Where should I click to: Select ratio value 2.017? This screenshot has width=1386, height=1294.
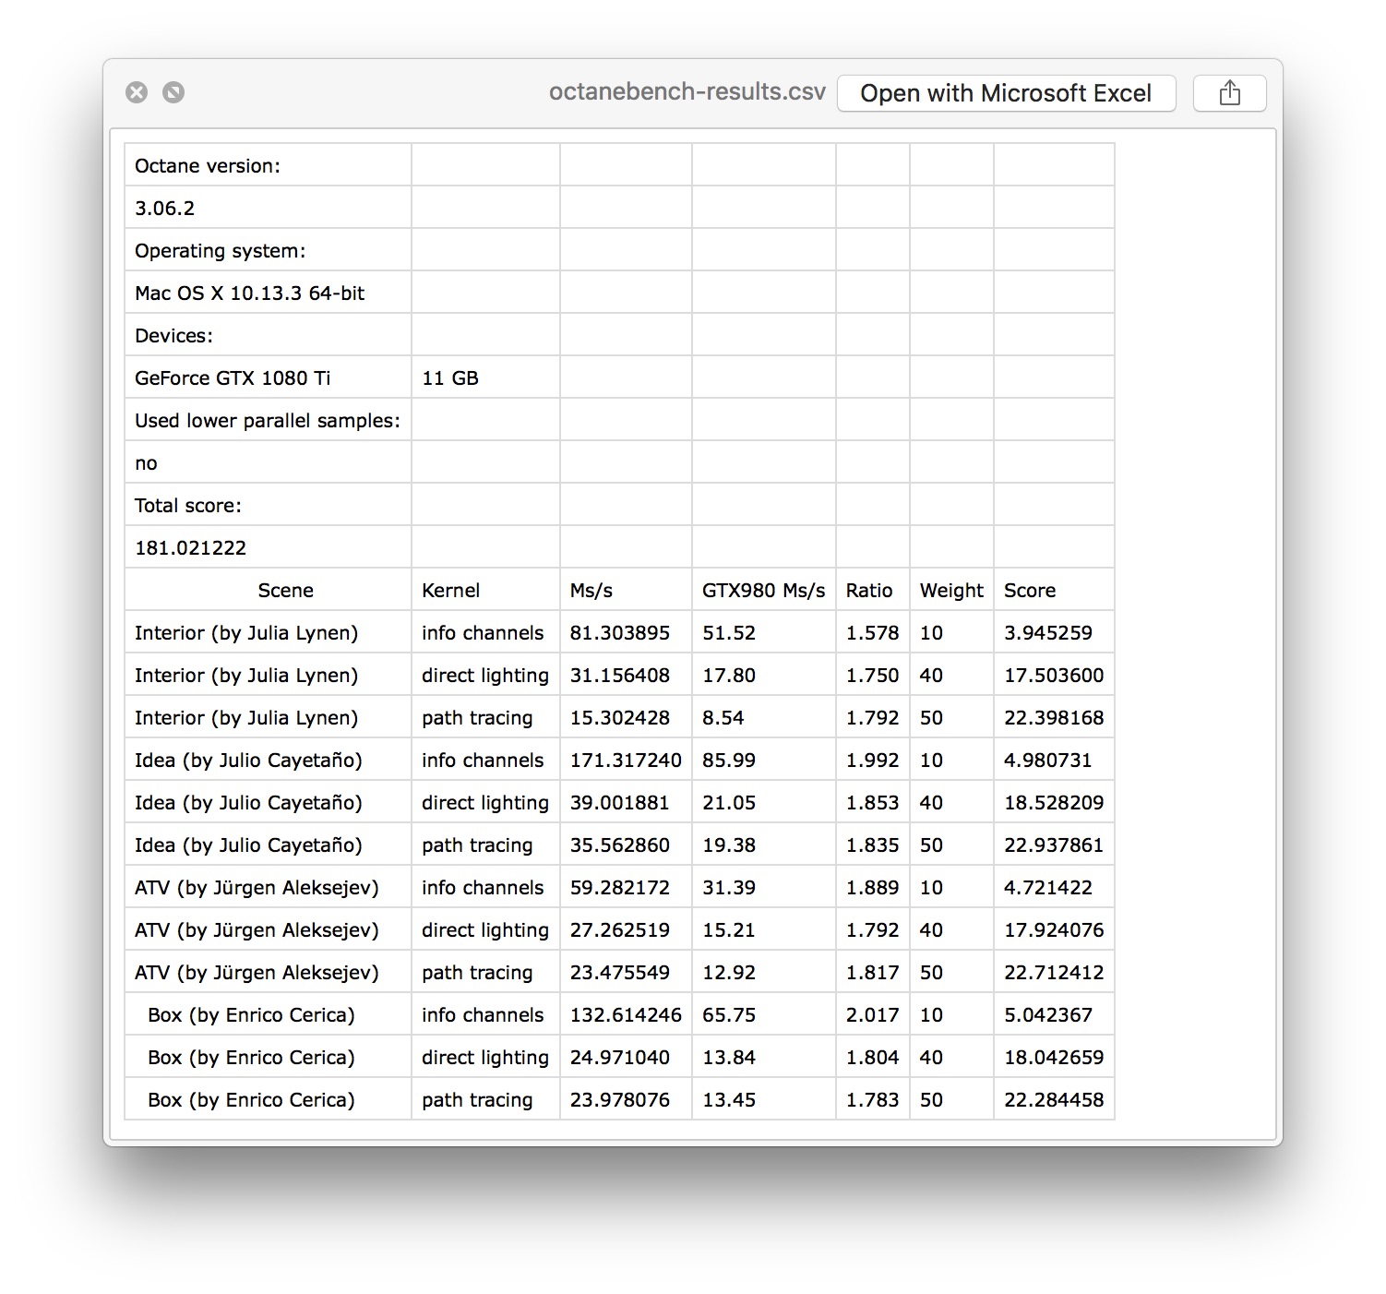[873, 1014]
